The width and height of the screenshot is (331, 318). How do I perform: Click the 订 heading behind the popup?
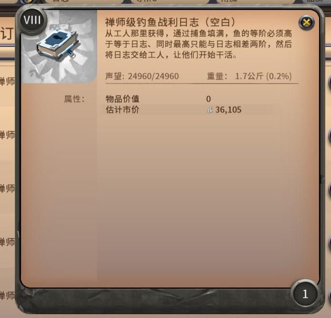7,34
